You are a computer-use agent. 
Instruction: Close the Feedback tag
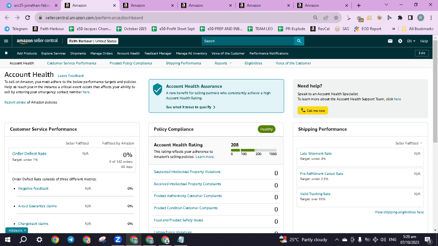pyautogui.click(x=25, y=230)
